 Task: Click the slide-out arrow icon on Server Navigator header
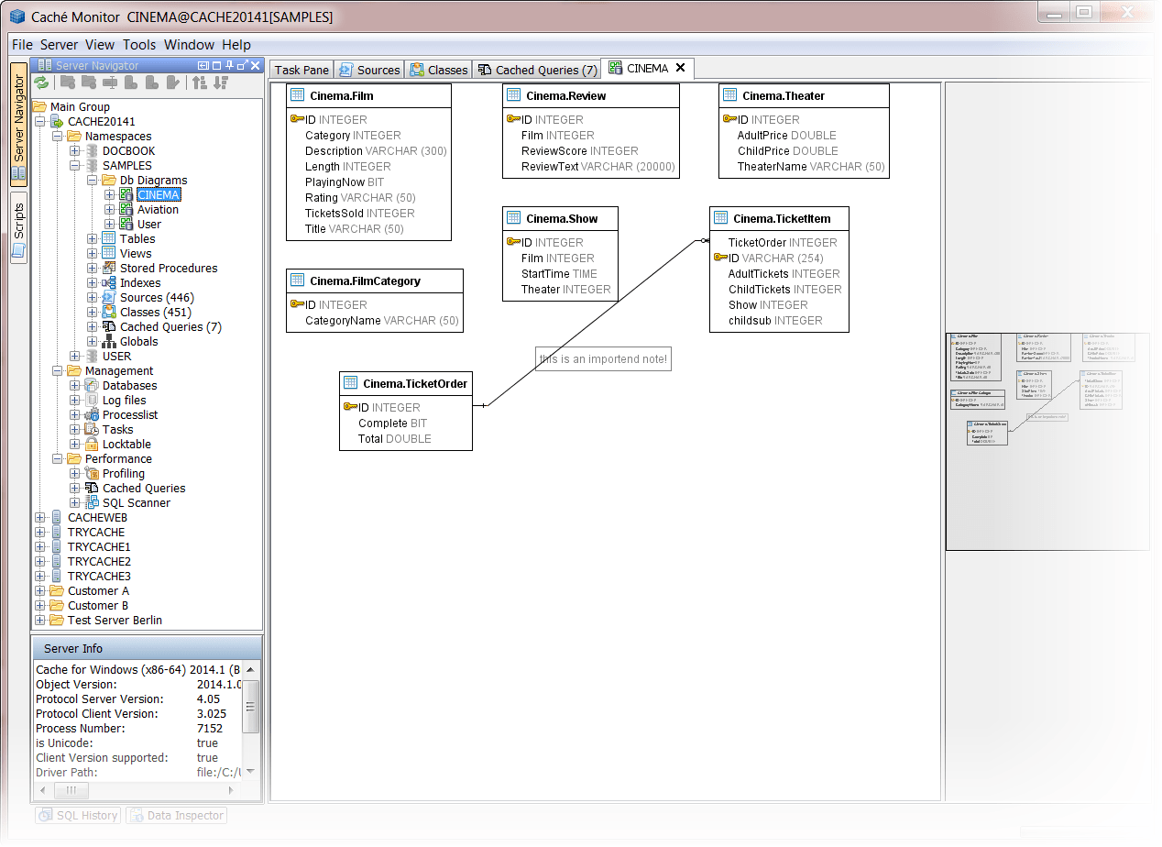tap(203, 65)
